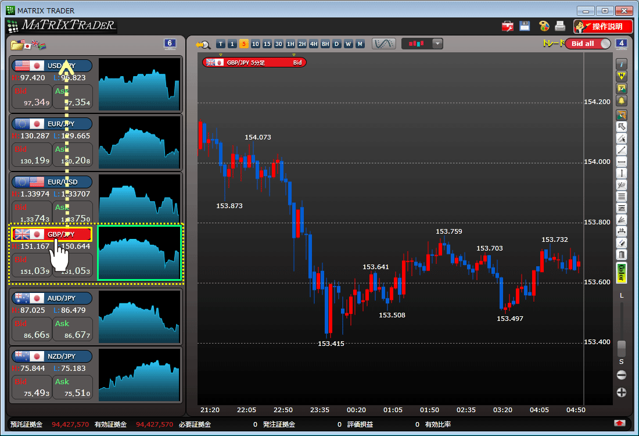Click the AUD/JPY Bid price 86.665

point(32,329)
